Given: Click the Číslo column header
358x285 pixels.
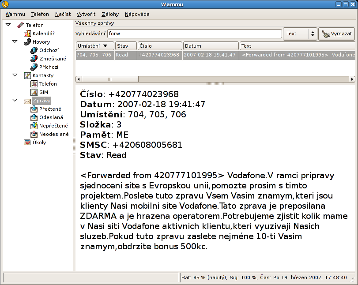Looking at the screenshot, I should coord(160,46).
